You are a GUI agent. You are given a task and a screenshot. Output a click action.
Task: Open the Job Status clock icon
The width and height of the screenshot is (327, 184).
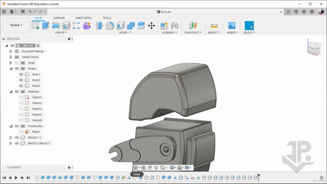(304, 12)
